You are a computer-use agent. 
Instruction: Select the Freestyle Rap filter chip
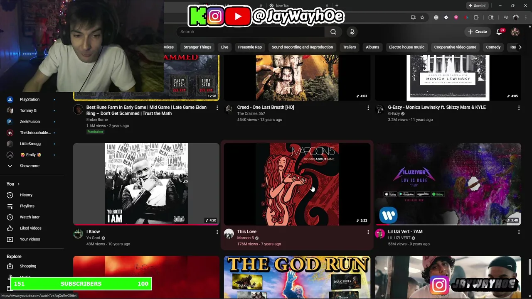pyautogui.click(x=250, y=47)
